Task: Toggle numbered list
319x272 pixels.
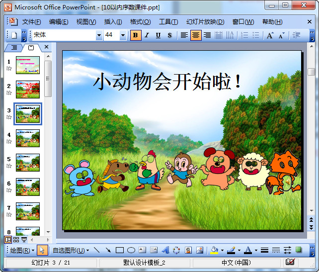Action: (244, 35)
